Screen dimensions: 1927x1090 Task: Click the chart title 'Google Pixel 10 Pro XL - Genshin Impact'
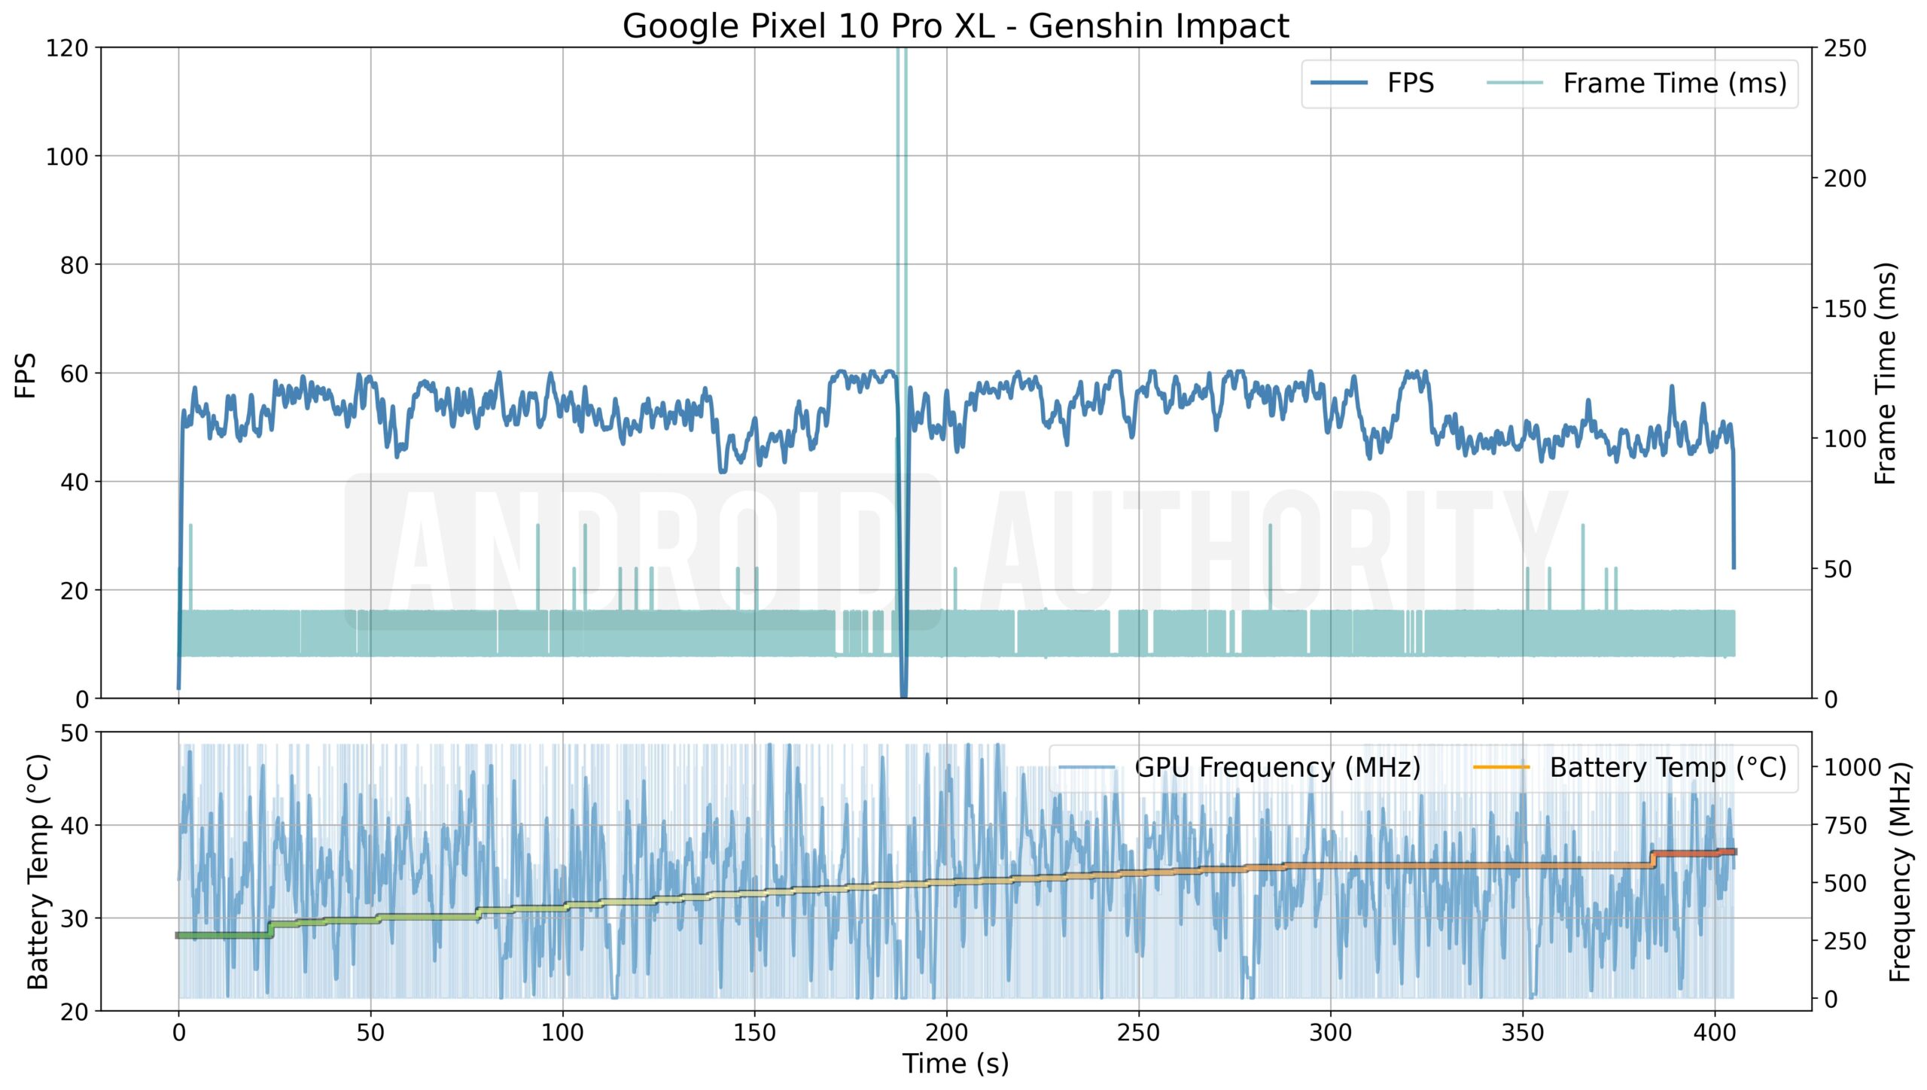(x=955, y=26)
